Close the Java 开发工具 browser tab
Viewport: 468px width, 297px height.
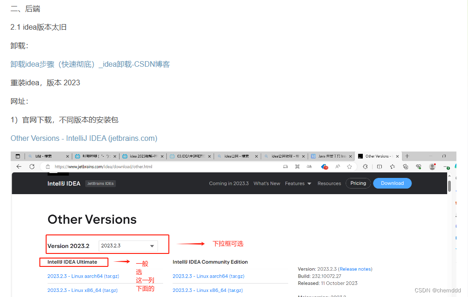point(350,156)
